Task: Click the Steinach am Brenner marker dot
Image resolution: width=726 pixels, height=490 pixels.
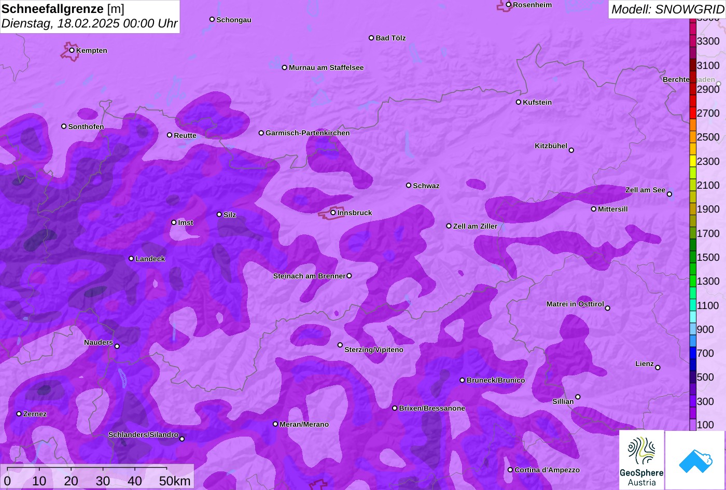Action: [x=350, y=276]
